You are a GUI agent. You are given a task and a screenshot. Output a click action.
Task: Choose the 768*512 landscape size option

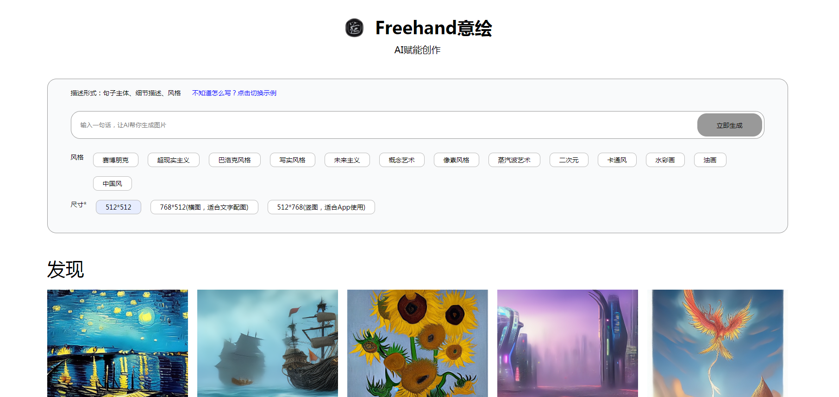tap(204, 207)
